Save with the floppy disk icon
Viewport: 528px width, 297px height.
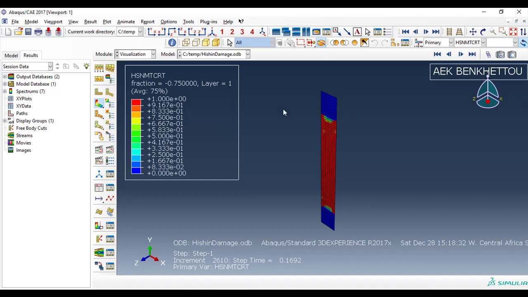click(28, 32)
